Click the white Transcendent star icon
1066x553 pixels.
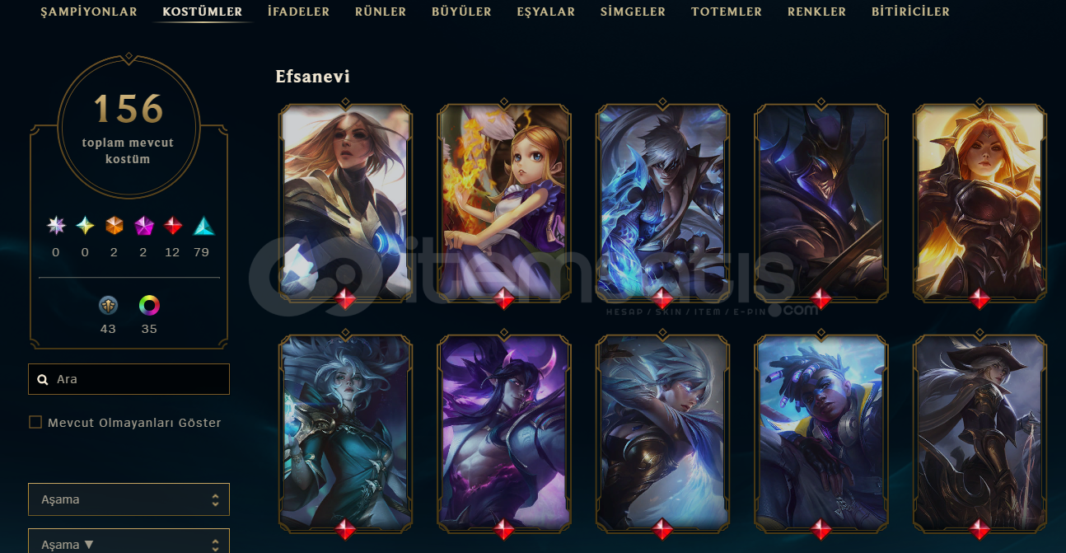point(56,225)
